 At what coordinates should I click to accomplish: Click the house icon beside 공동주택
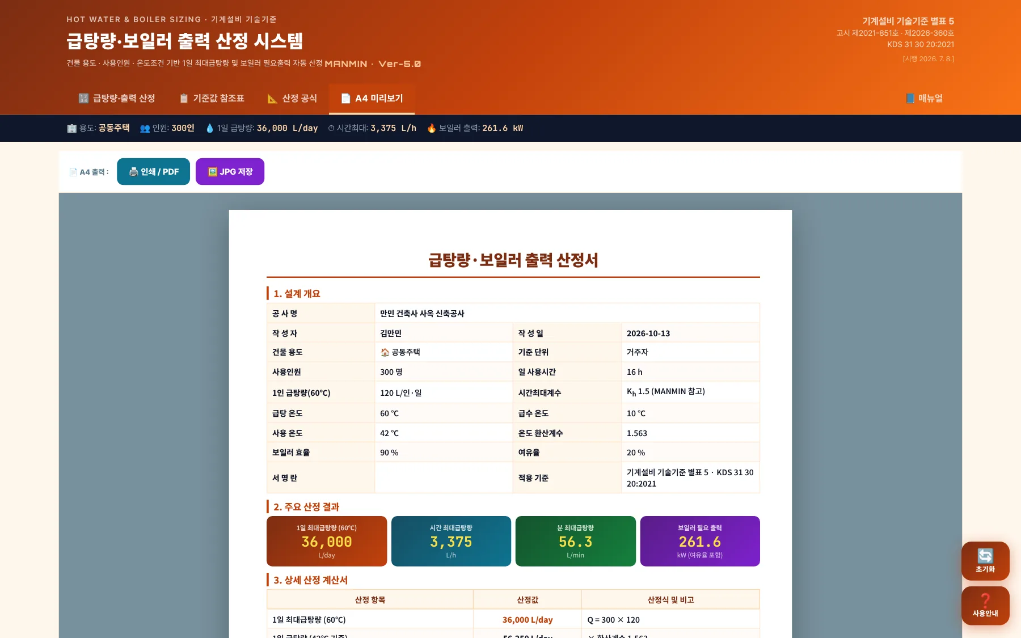pos(385,352)
